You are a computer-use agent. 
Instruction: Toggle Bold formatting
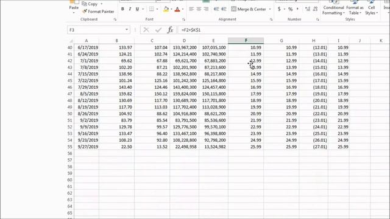coord(122,9)
